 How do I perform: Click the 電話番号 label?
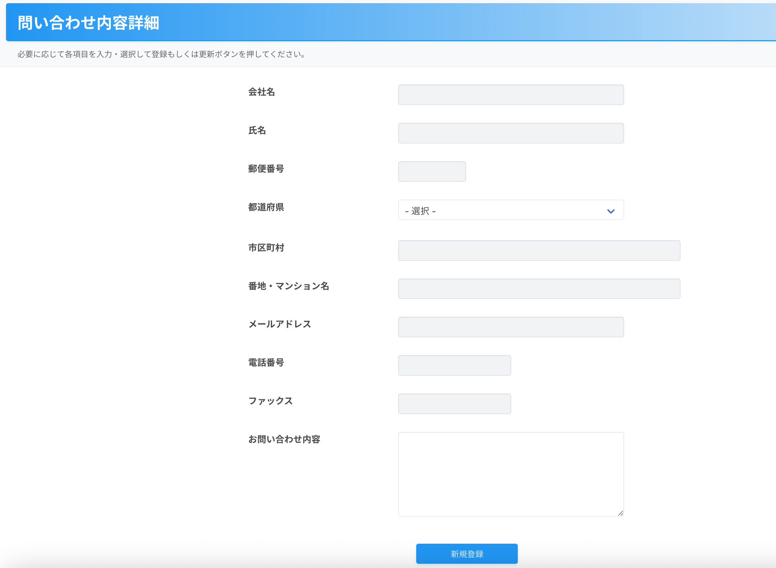coord(266,363)
